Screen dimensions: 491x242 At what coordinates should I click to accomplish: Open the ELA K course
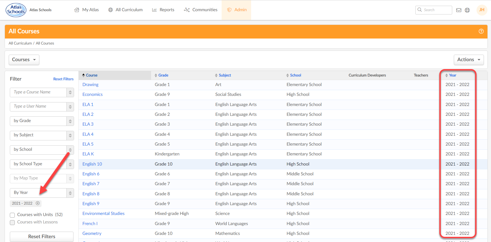point(88,154)
